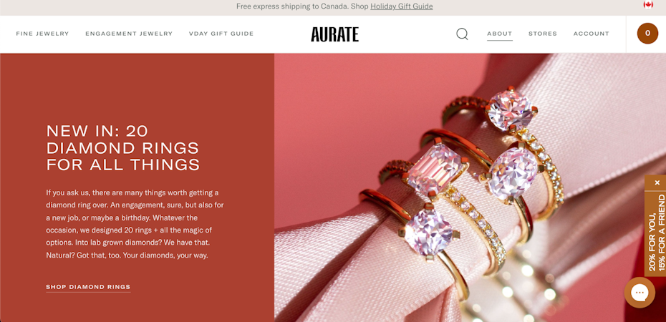Viewport: 666px width, 322px height.
Task: Open the Account link
Action: point(592,34)
